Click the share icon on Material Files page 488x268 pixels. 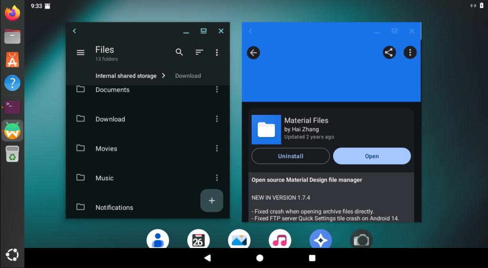389,52
